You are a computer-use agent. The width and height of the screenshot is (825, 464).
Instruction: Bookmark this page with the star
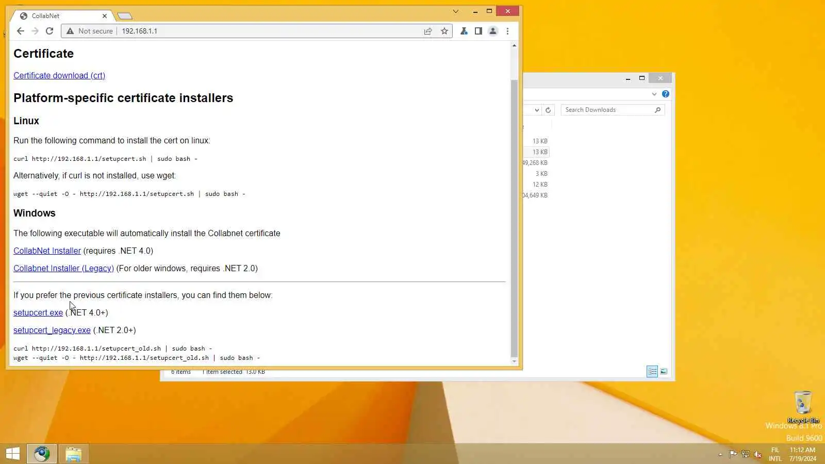[444, 31]
